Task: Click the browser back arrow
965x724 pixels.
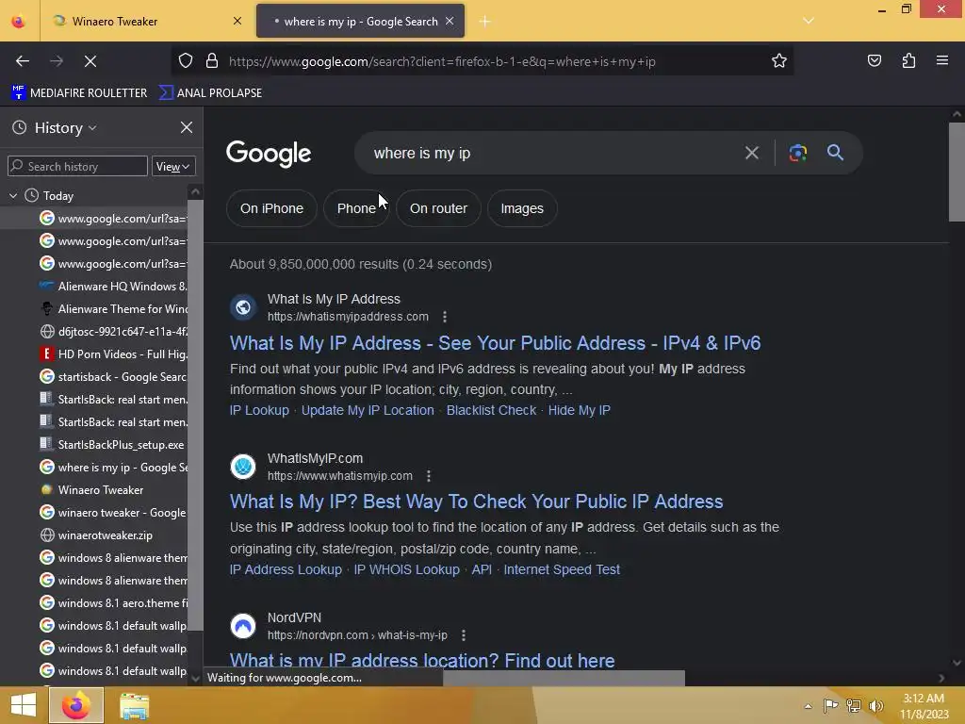Action: tap(23, 61)
